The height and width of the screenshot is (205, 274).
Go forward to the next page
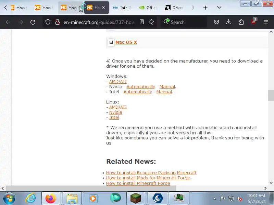(x=21, y=22)
